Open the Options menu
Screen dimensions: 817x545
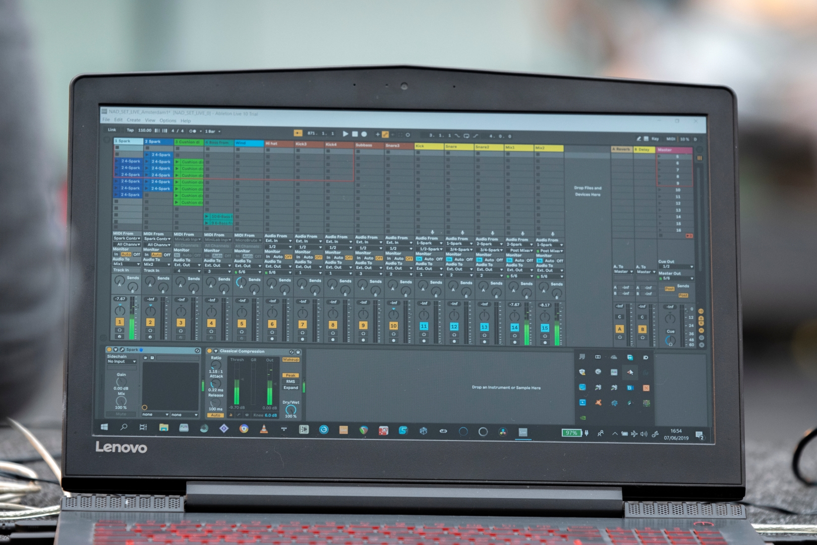pos(168,121)
